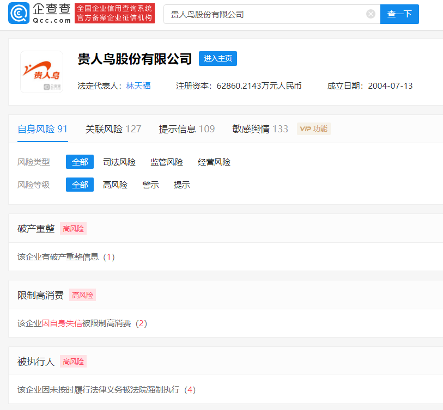Filter by 经营风险 type
This screenshot has width=443, height=410.
coord(214,162)
